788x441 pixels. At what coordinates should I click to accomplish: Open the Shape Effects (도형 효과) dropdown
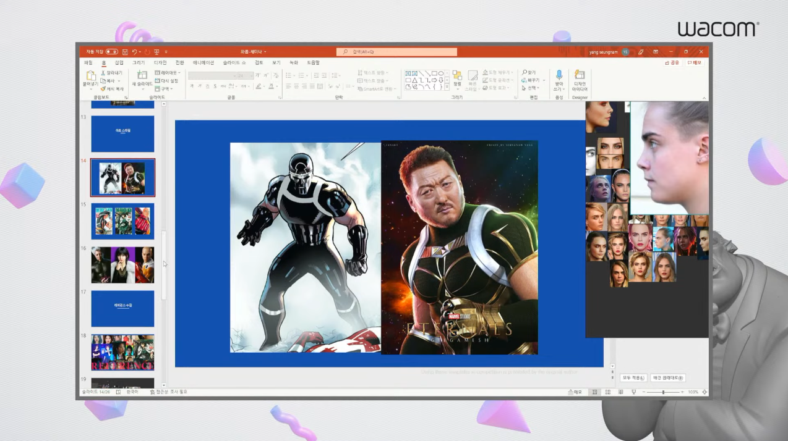(496, 88)
